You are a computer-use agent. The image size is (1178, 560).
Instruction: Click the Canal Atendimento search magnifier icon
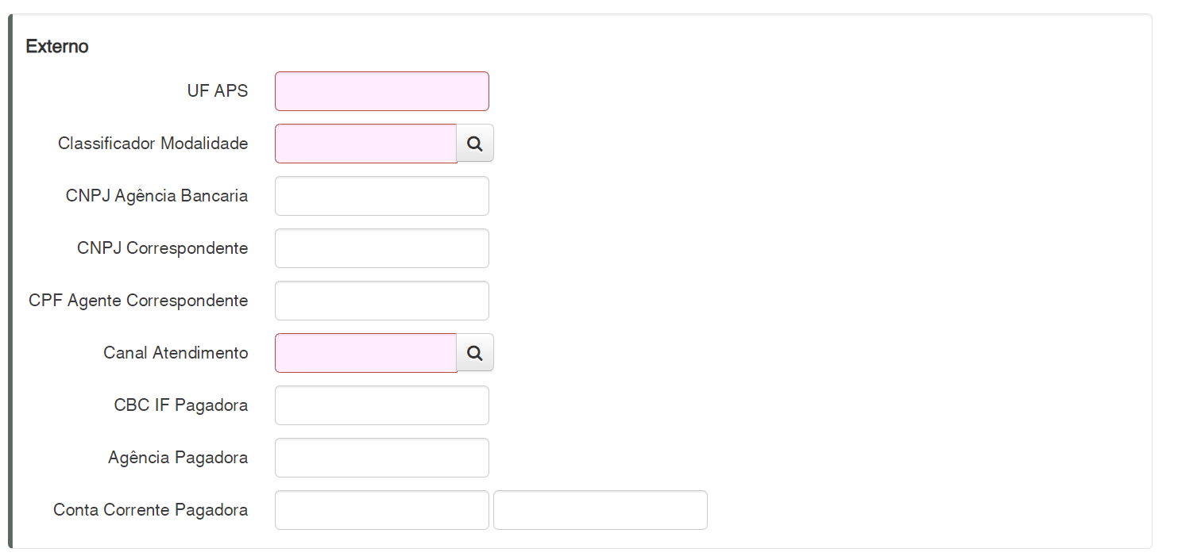click(475, 353)
